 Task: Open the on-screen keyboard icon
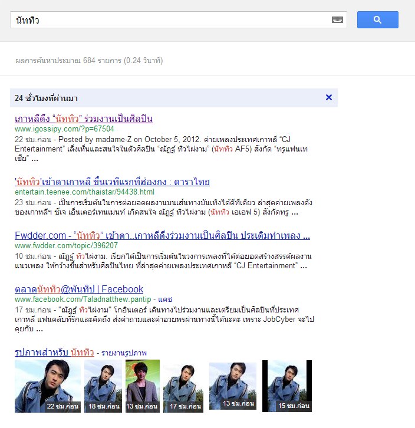(337, 19)
